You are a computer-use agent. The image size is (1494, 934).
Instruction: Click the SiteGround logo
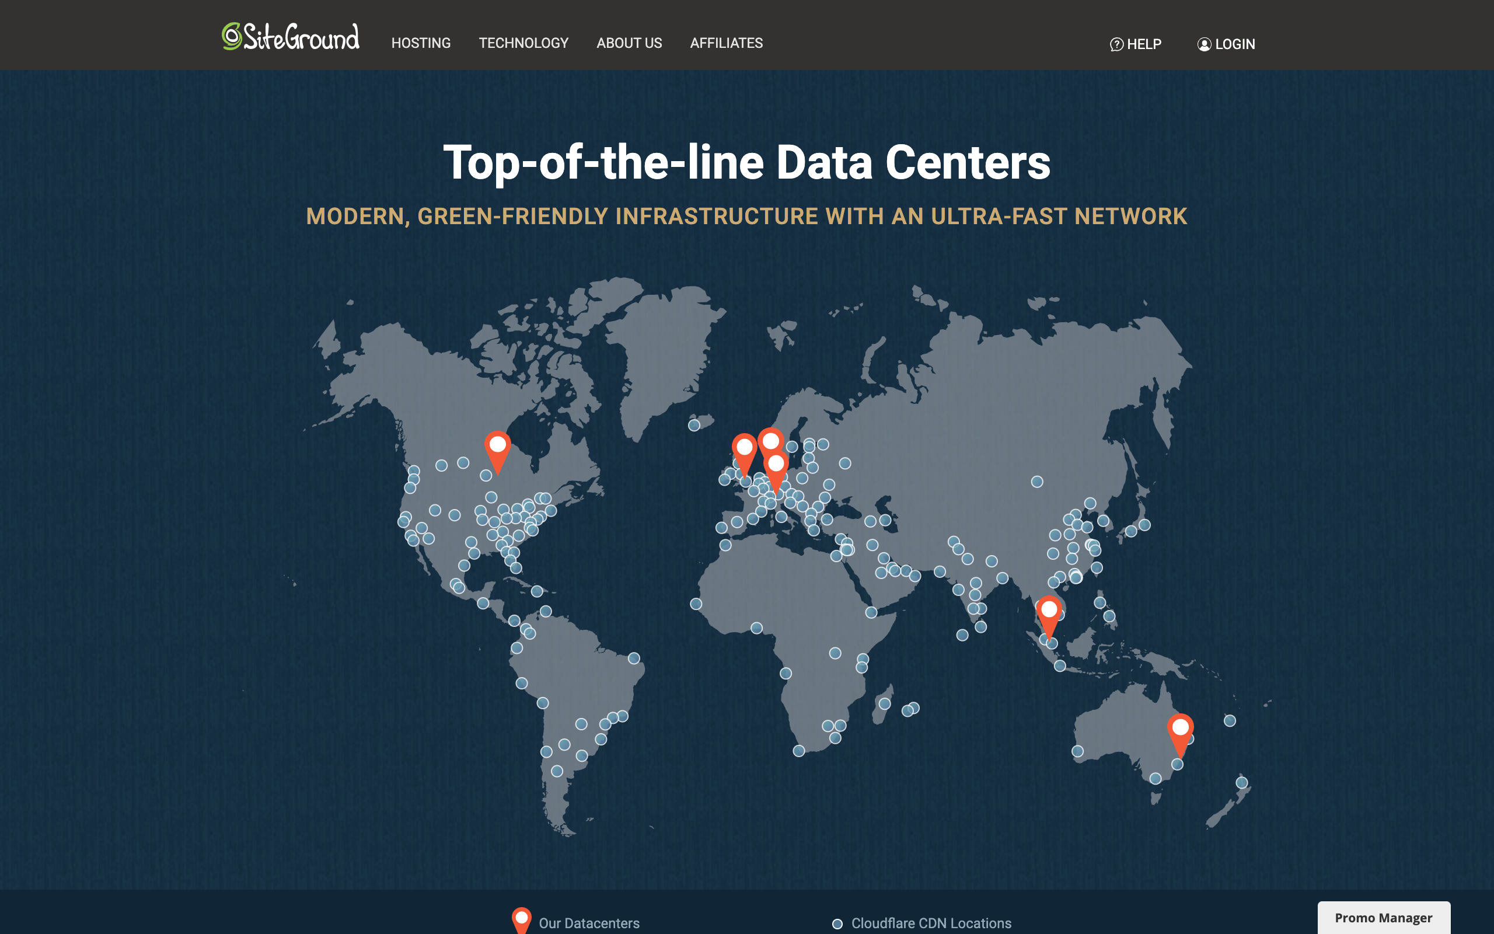click(x=290, y=37)
